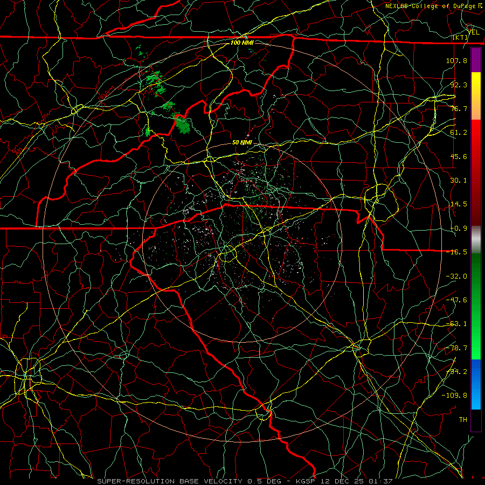The height and width of the screenshot is (485, 485).
Task: Click the 61.2 value on velocity scale
Action: tap(459, 133)
